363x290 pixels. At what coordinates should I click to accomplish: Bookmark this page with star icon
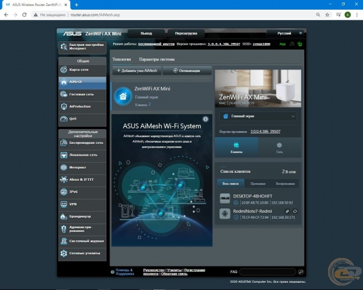click(x=327, y=14)
